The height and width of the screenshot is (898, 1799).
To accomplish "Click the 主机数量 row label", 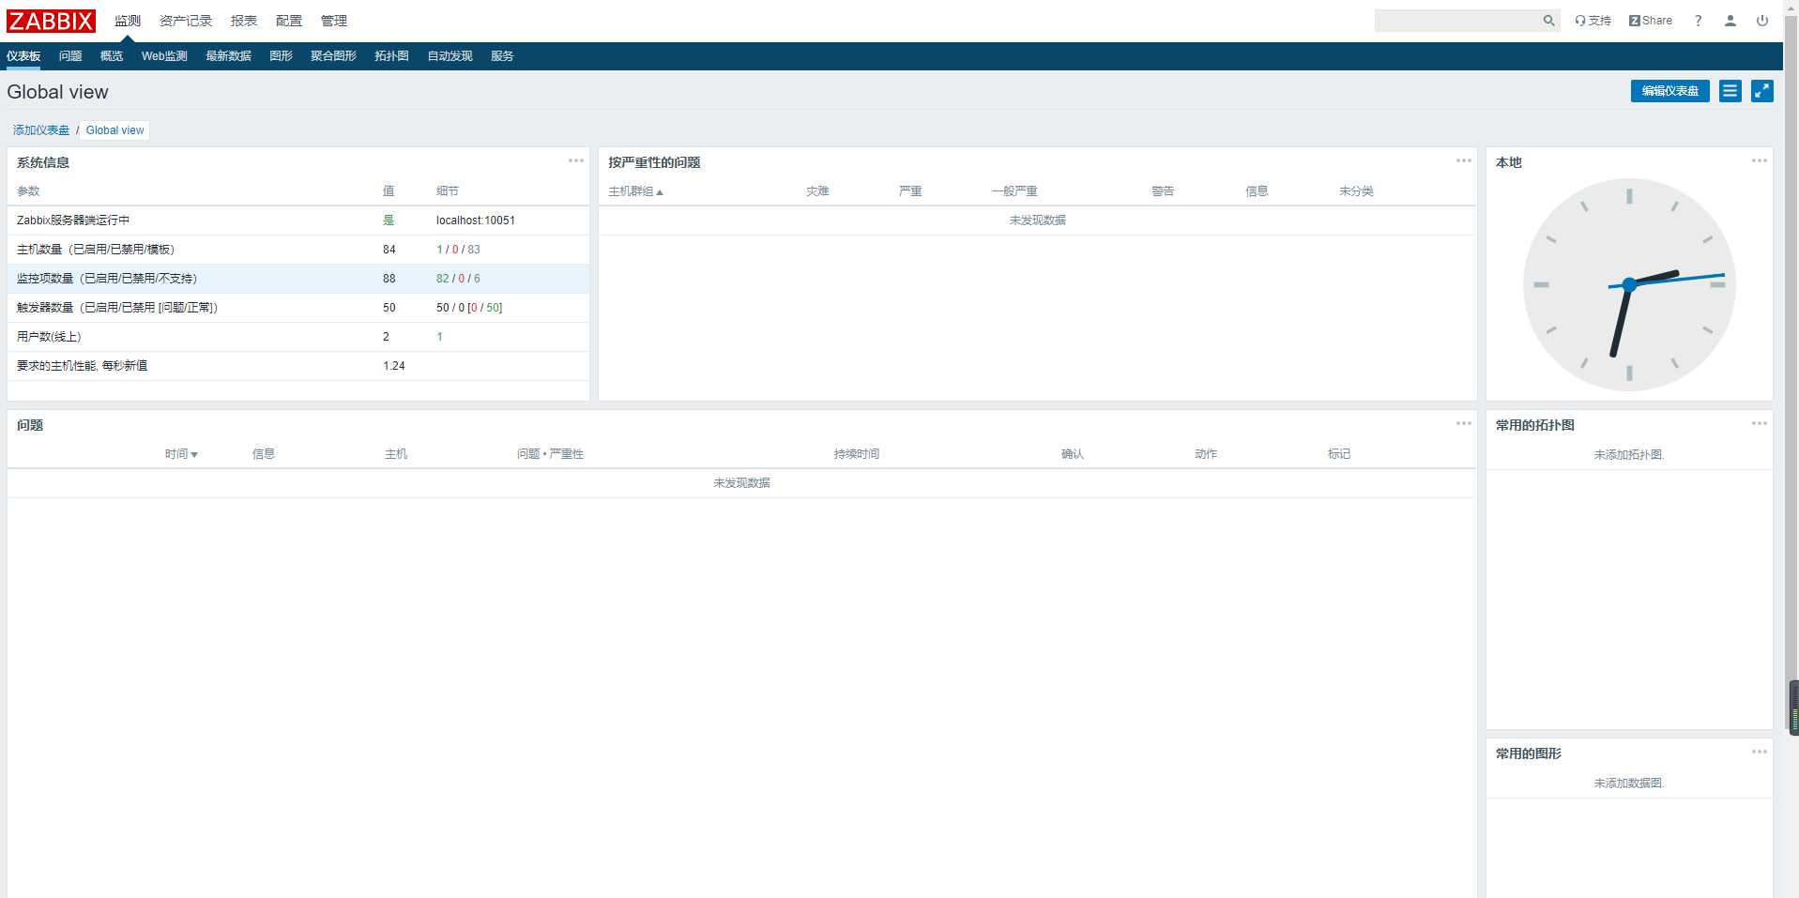I will point(96,250).
